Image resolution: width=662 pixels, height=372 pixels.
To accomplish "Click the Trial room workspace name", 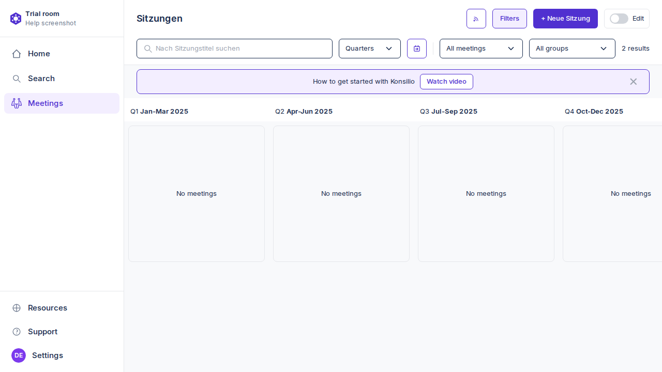I will point(42,14).
